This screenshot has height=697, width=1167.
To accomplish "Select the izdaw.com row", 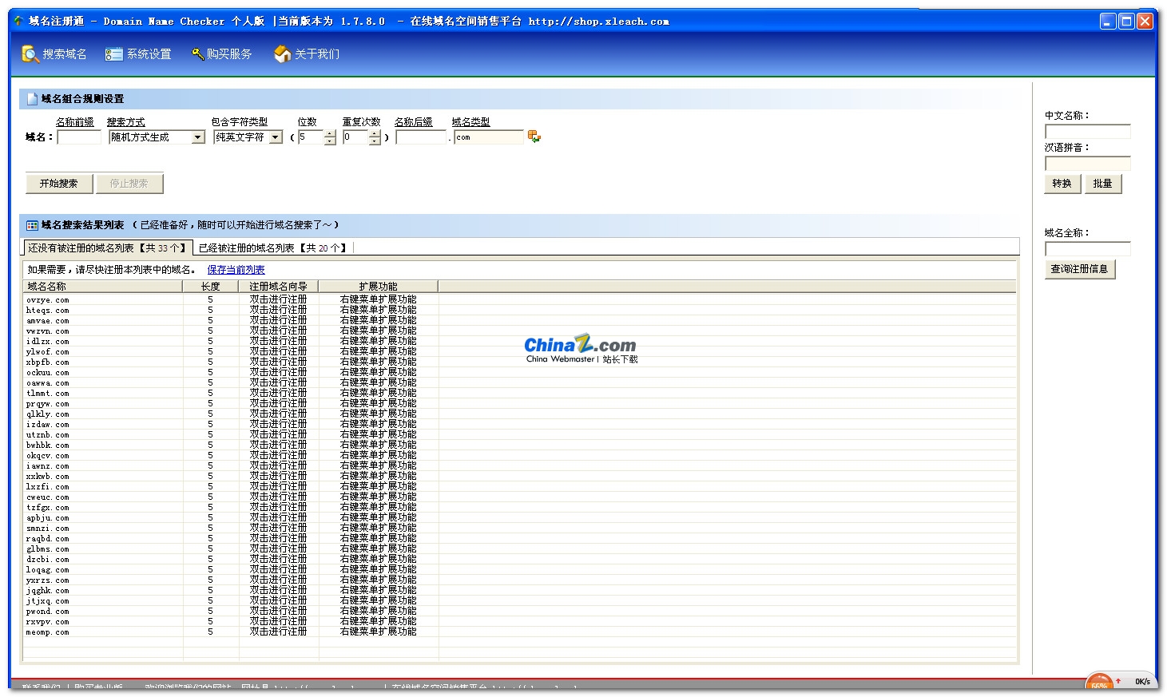I will [519, 424].
